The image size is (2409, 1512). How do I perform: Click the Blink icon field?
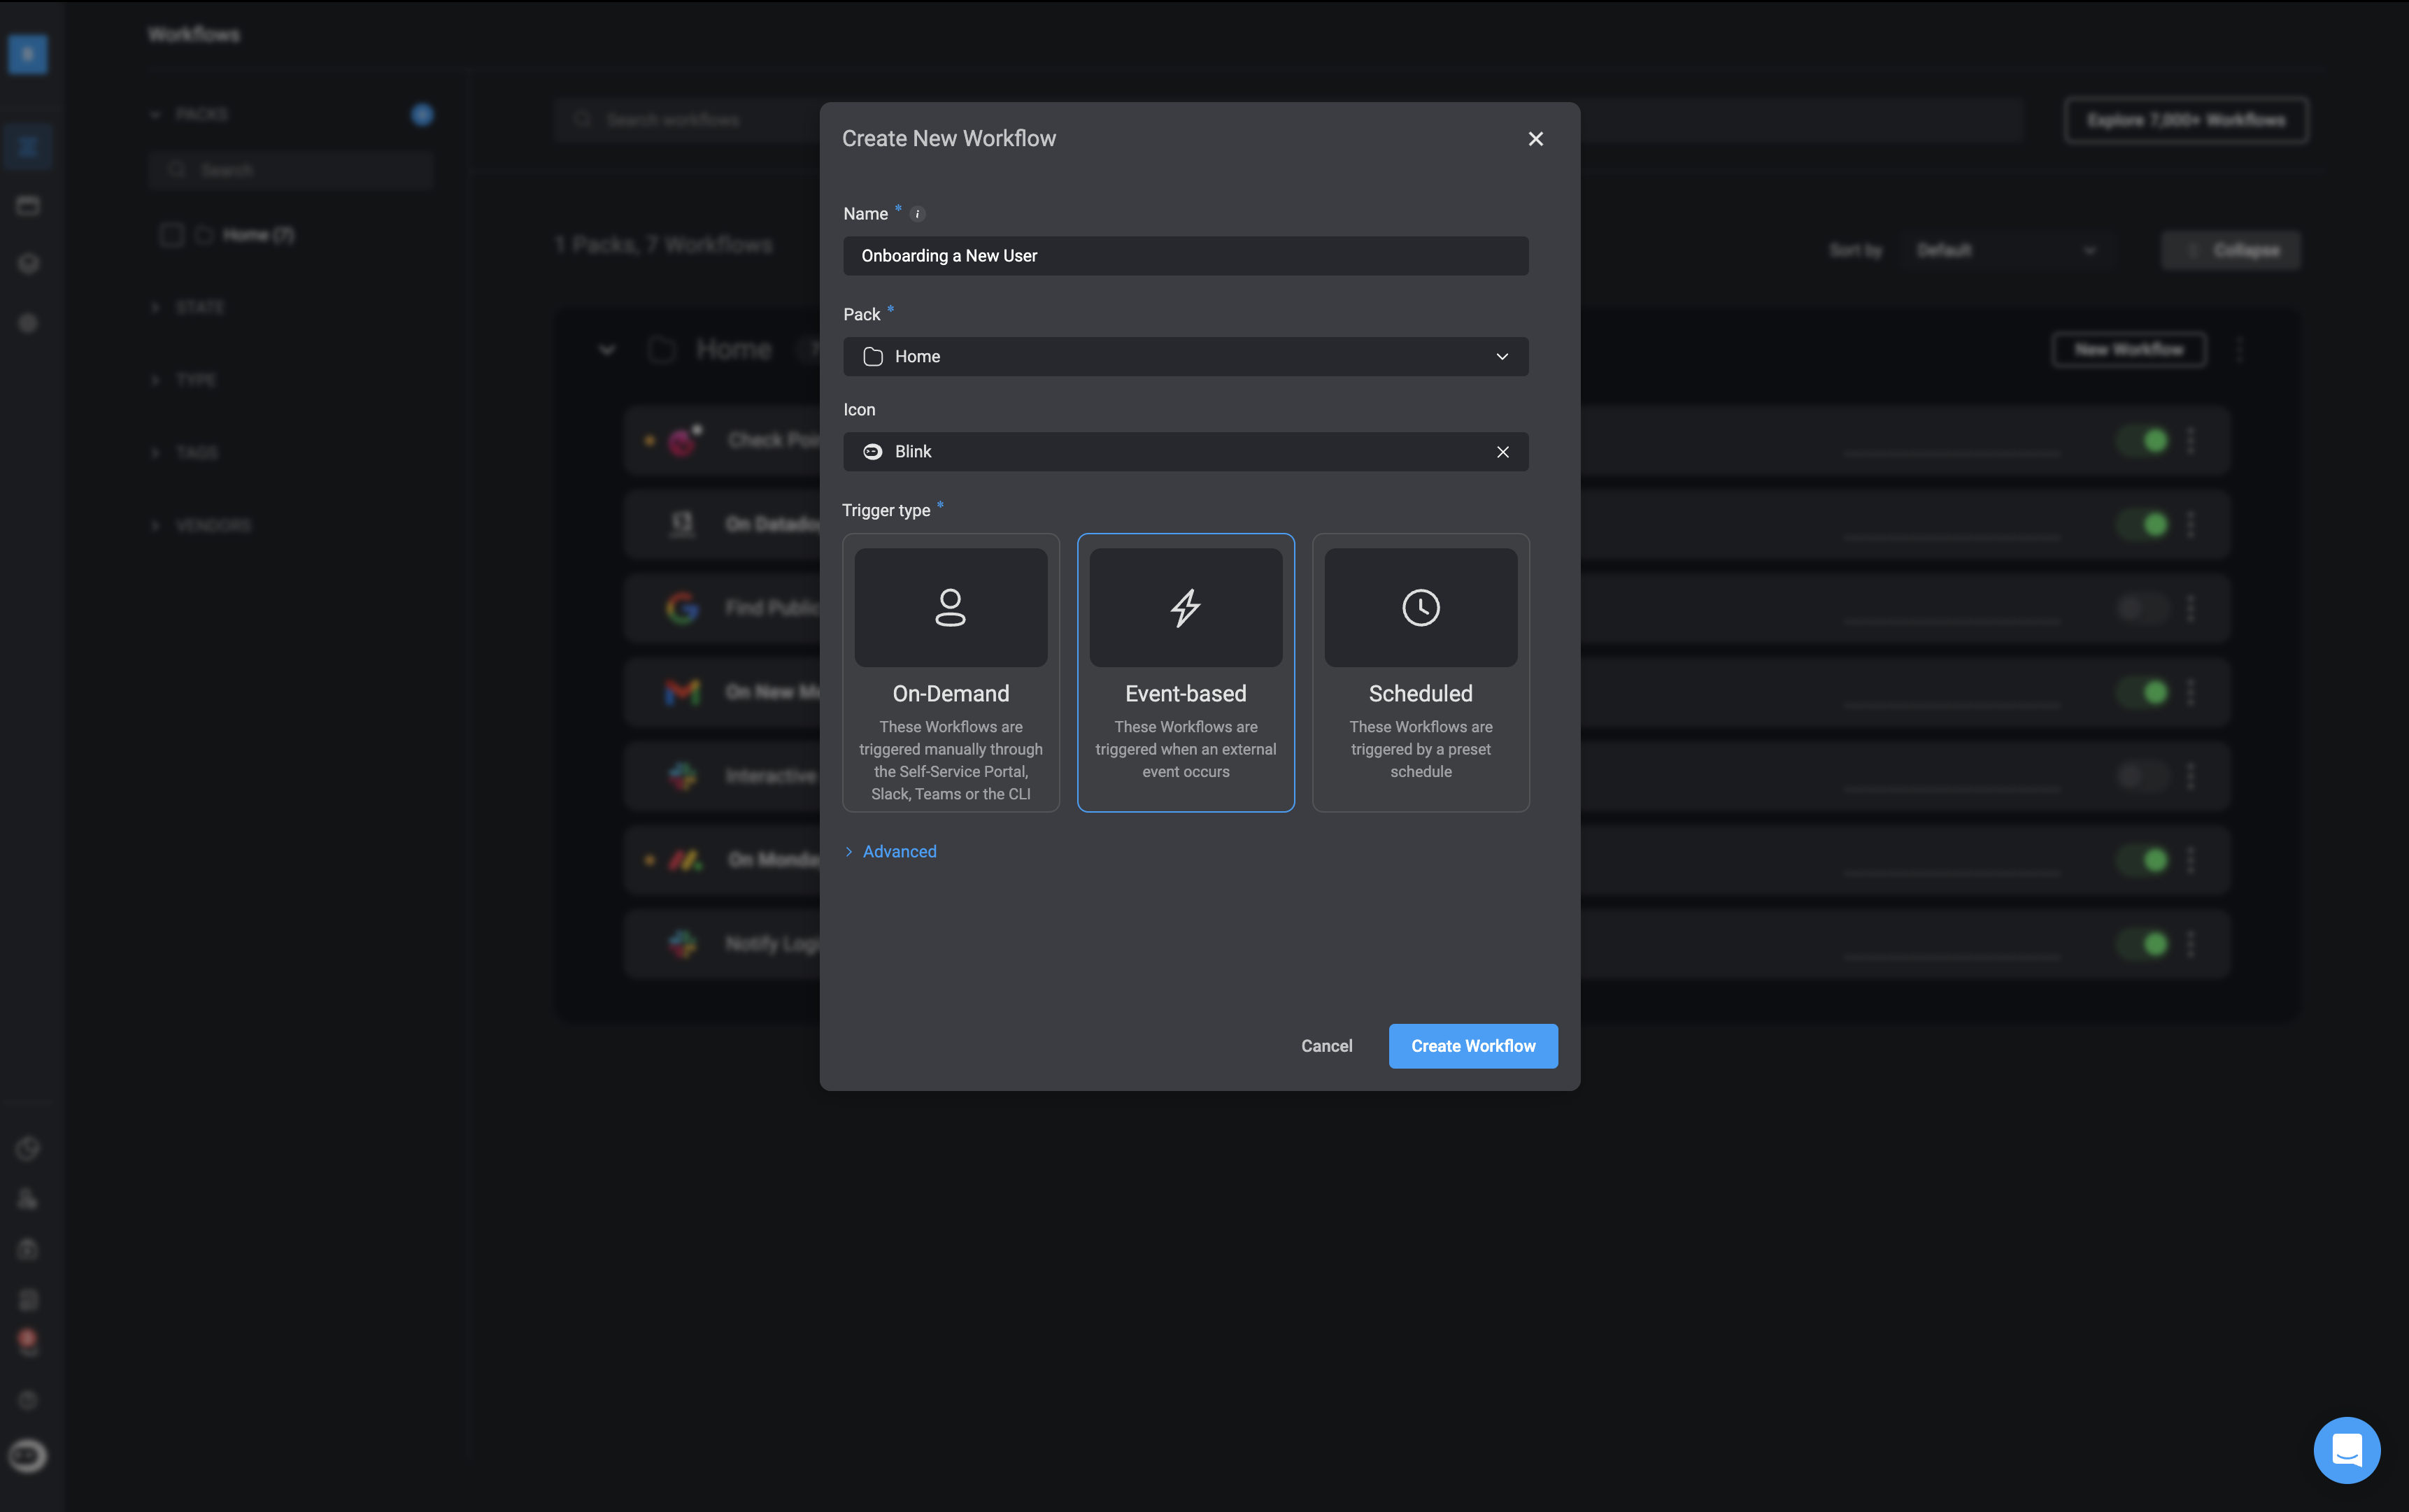click(1185, 452)
